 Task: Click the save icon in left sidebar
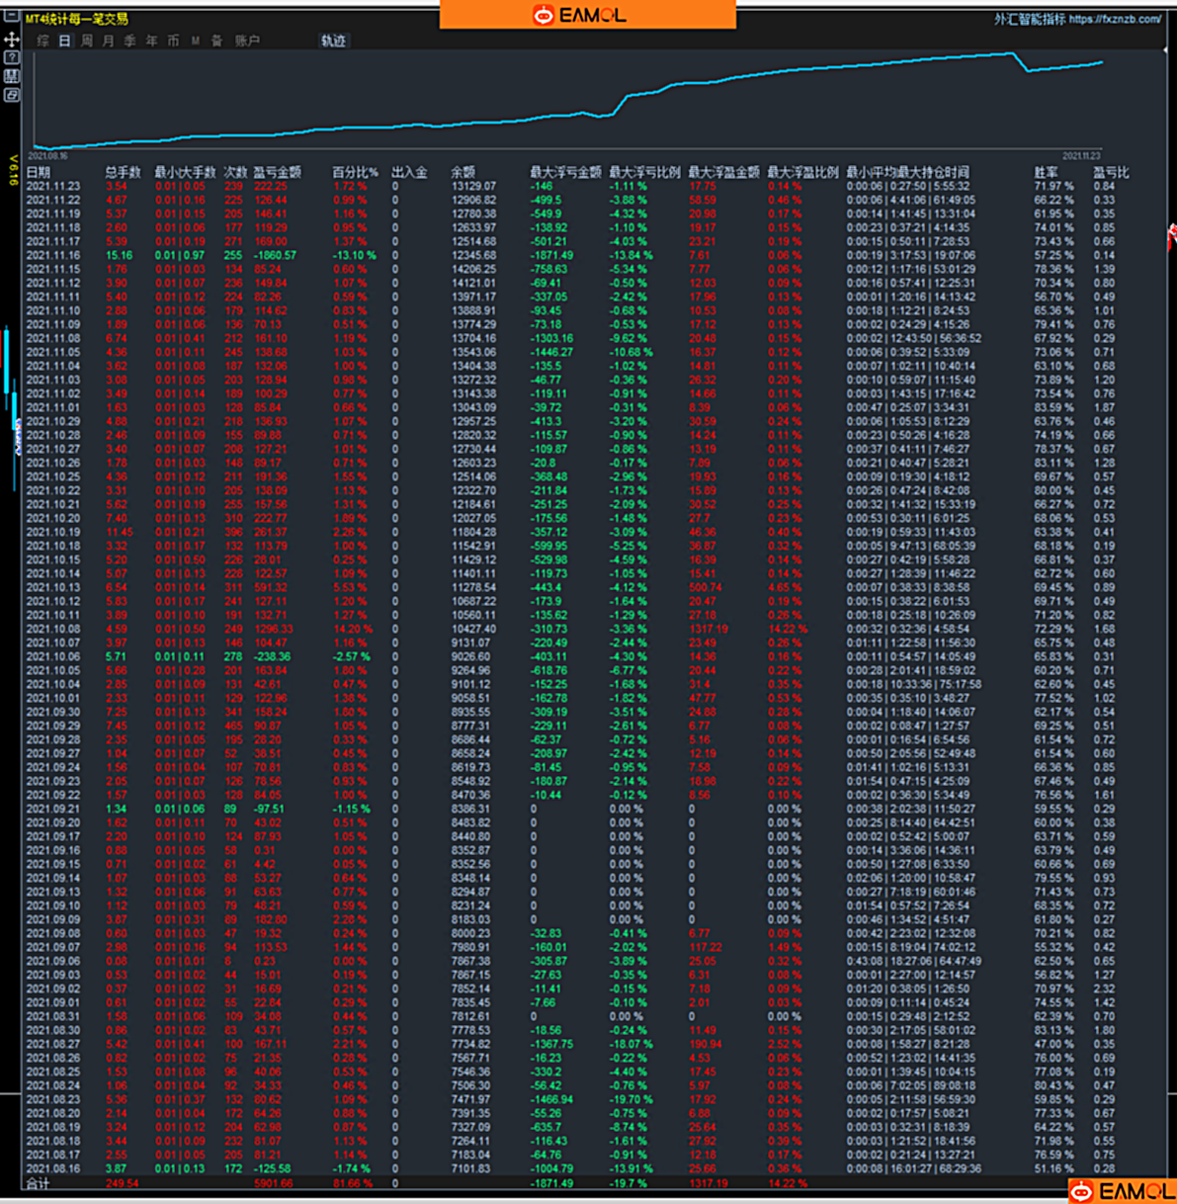pos(12,76)
